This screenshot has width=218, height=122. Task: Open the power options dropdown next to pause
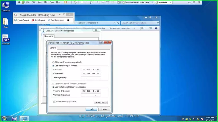click(x=69, y=2)
